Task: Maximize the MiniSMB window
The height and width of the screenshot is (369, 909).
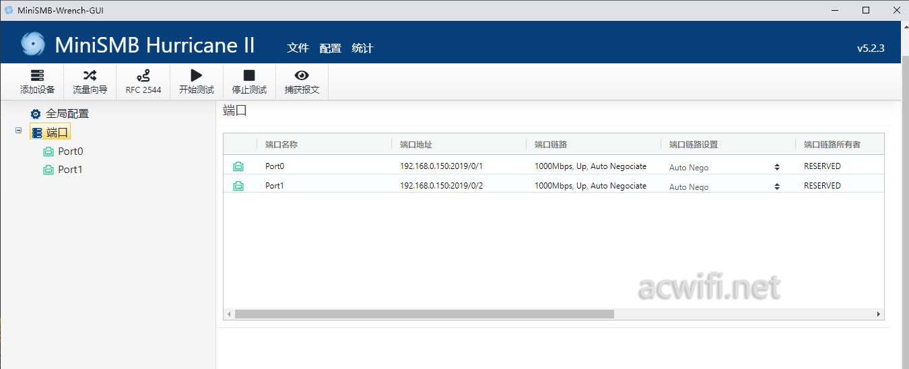Action: tap(866, 10)
